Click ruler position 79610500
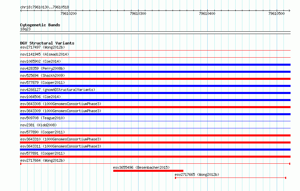The image size is (300, 191). tap(276, 13)
